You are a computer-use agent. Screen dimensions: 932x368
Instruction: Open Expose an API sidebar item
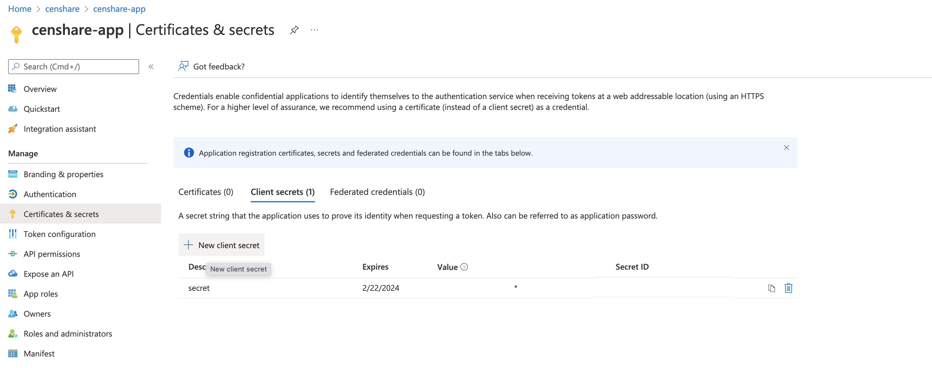pos(48,274)
